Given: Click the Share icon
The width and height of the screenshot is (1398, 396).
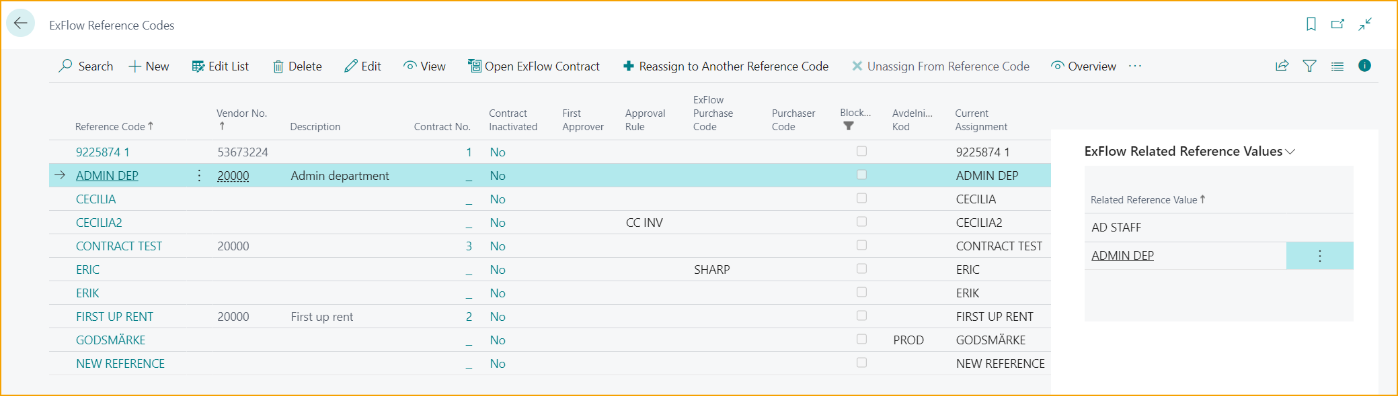Looking at the screenshot, I should [x=1282, y=66].
